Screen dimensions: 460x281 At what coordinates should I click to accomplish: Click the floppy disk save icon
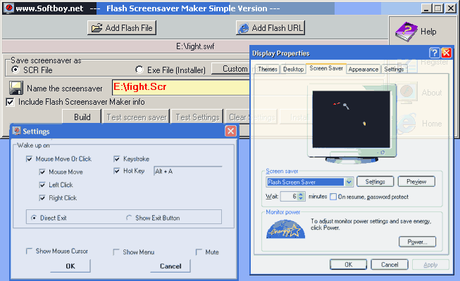15,88
